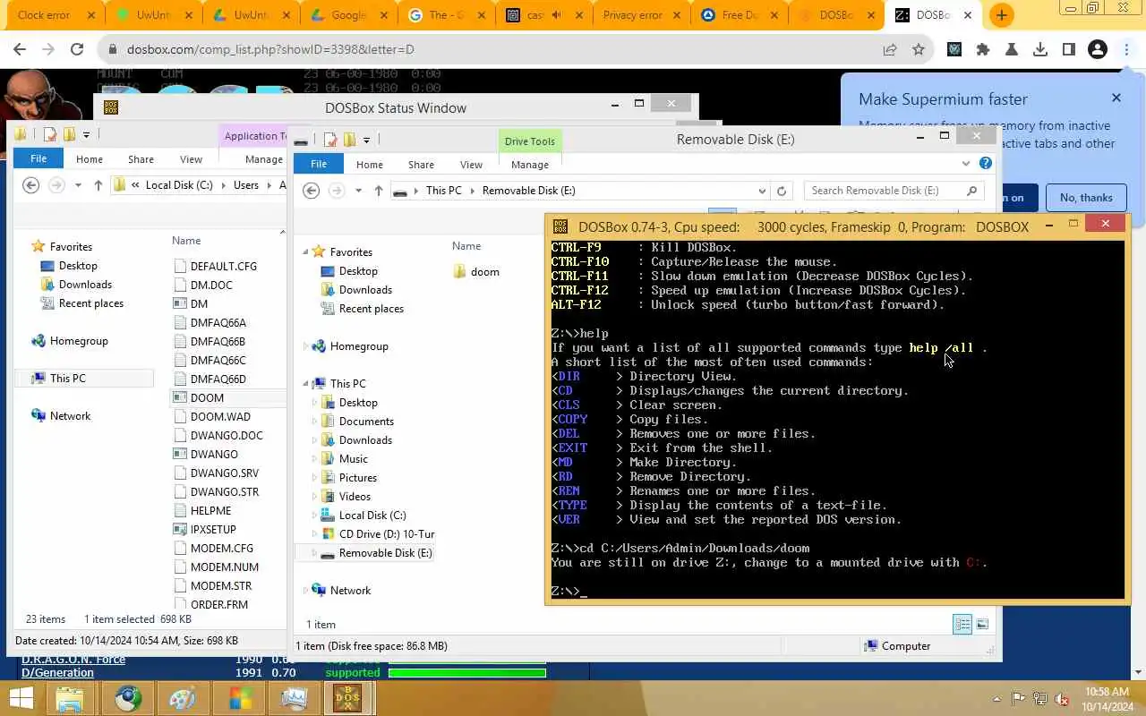Open the browser three-dot menu
Image resolution: width=1146 pixels, height=716 pixels.
click(x=1126, y=50)
